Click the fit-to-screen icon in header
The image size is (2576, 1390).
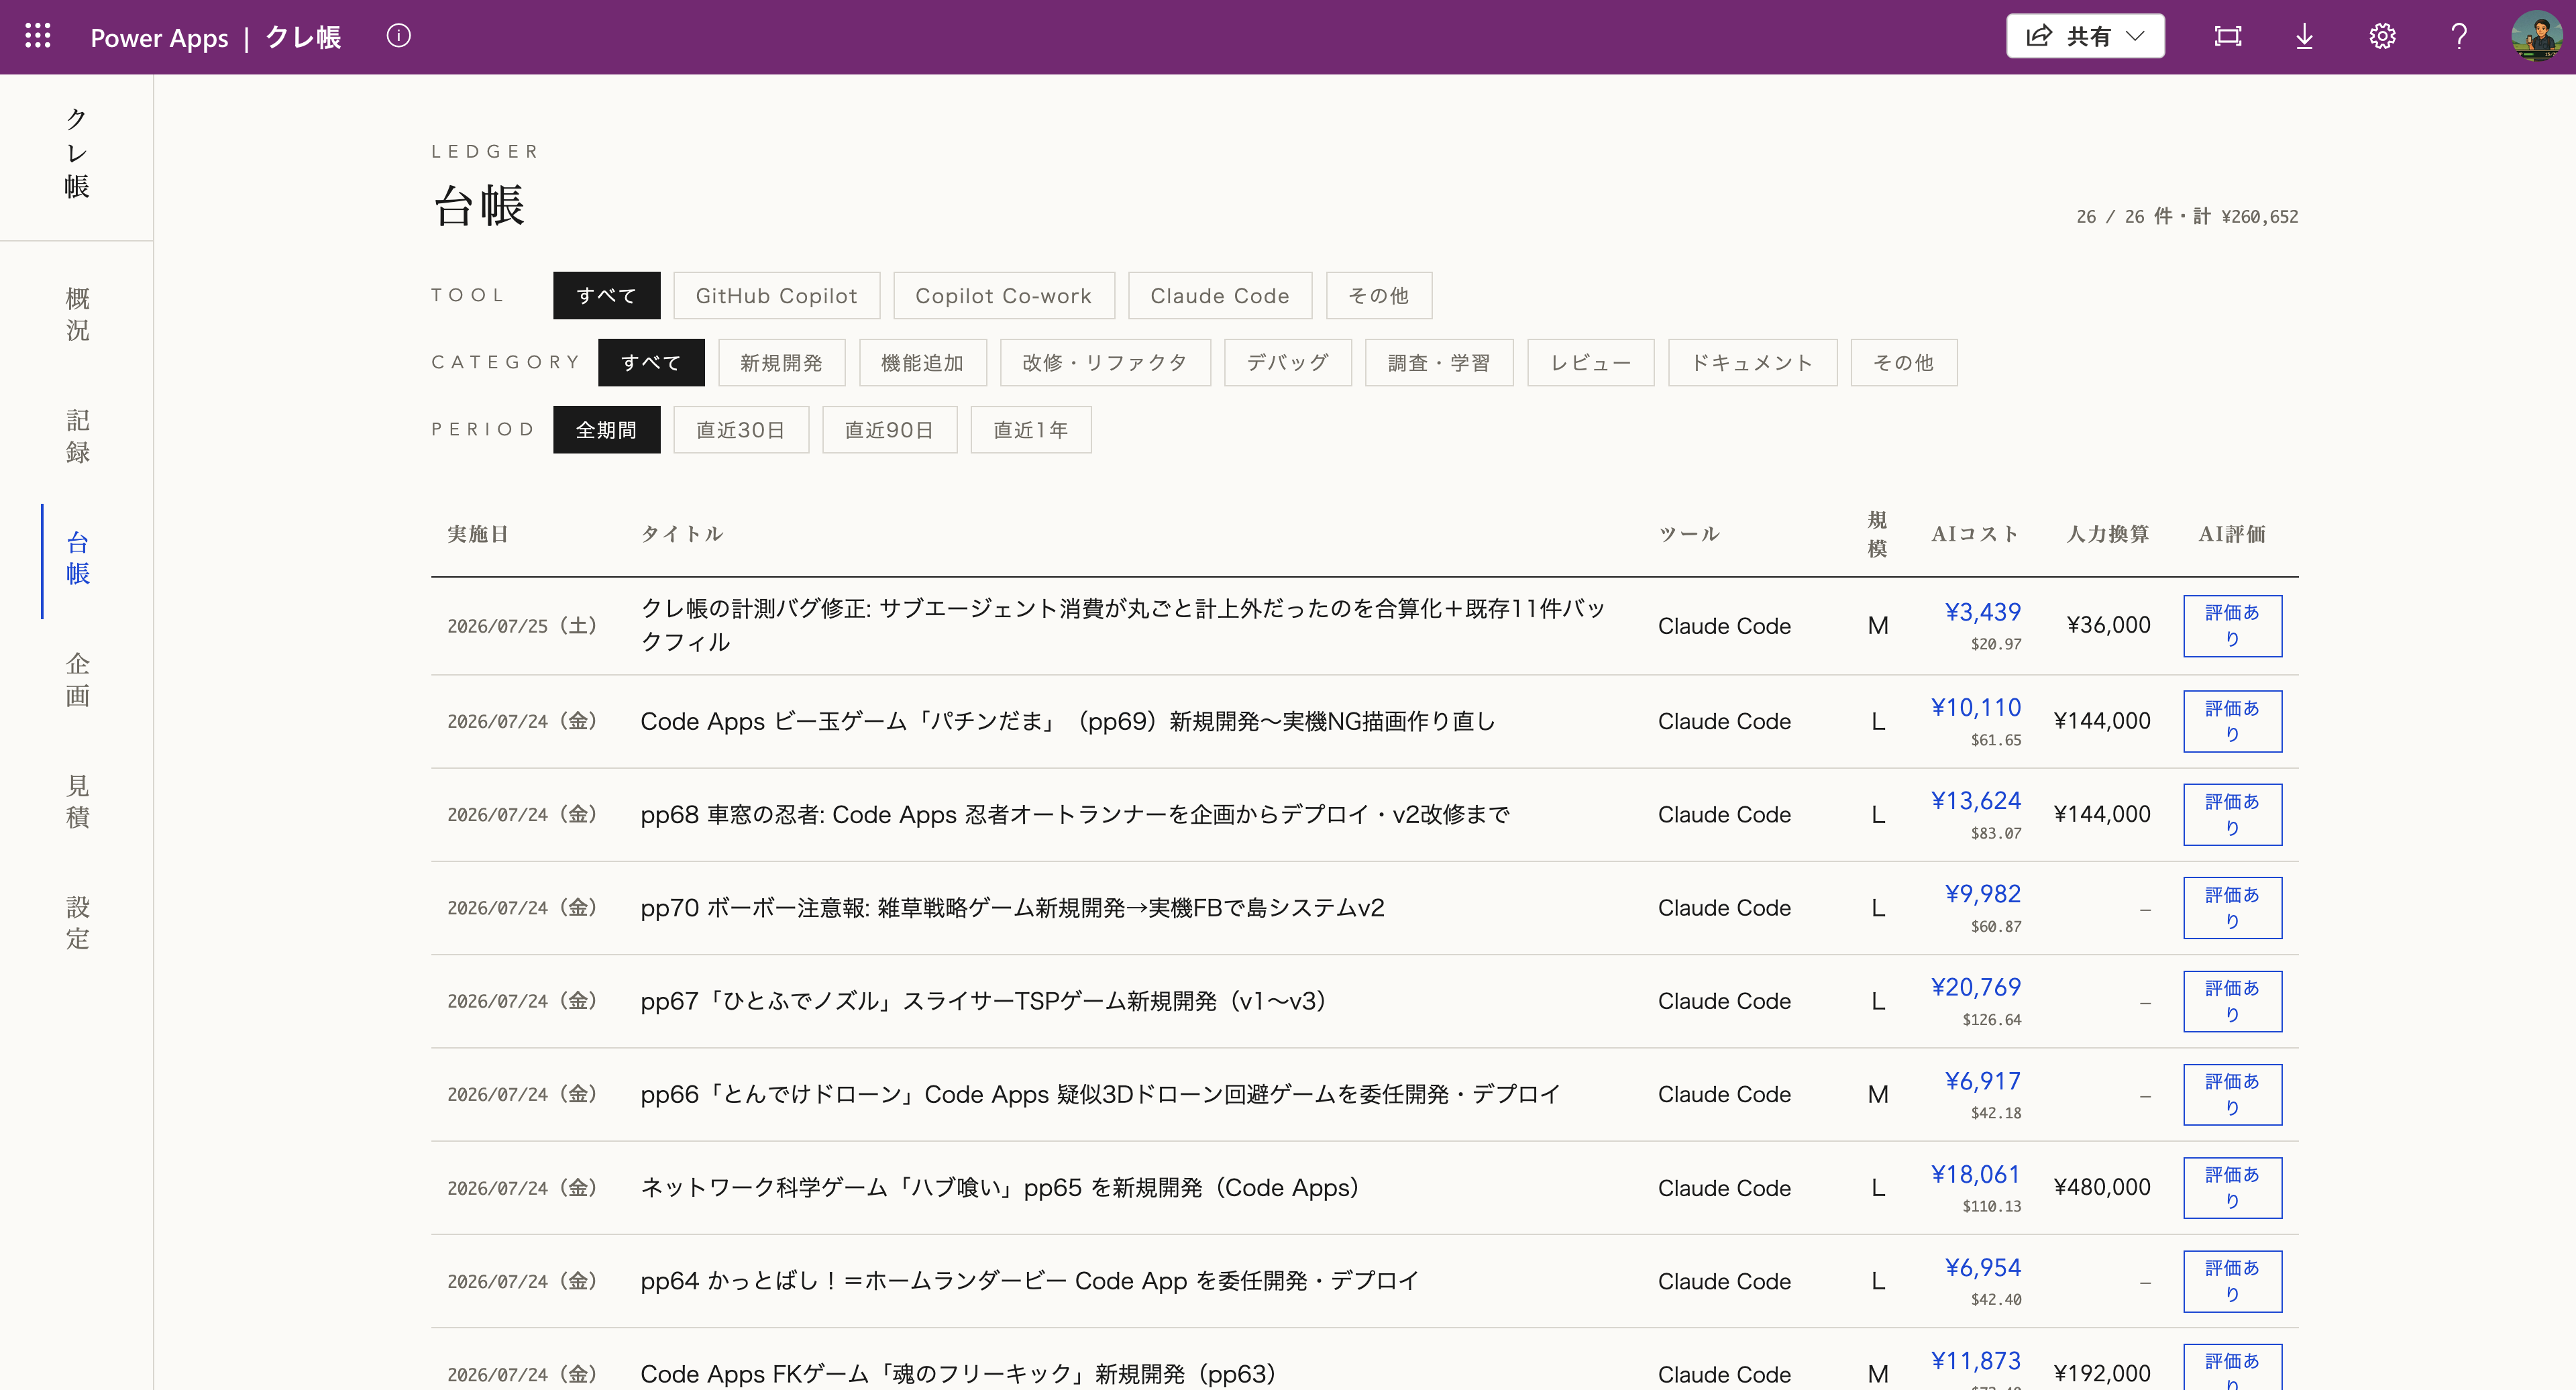tap(2228, 36)
